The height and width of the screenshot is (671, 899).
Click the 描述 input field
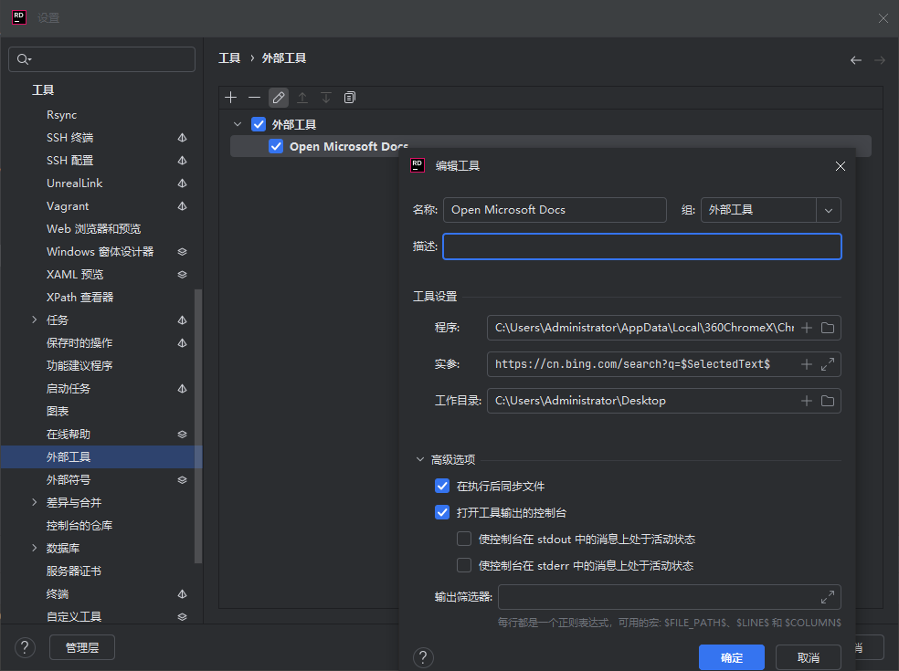tap(642, 246)
